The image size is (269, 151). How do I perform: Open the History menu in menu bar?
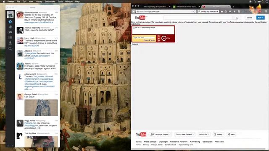(39, 2)
